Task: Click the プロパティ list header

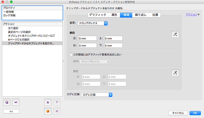Action: pos(32,8)
